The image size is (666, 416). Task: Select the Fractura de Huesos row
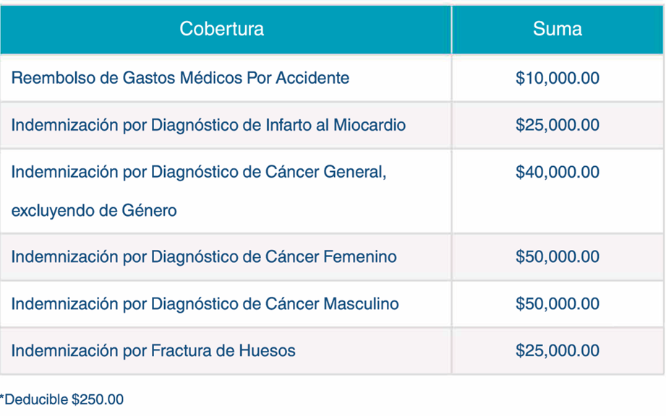(153, 351)
